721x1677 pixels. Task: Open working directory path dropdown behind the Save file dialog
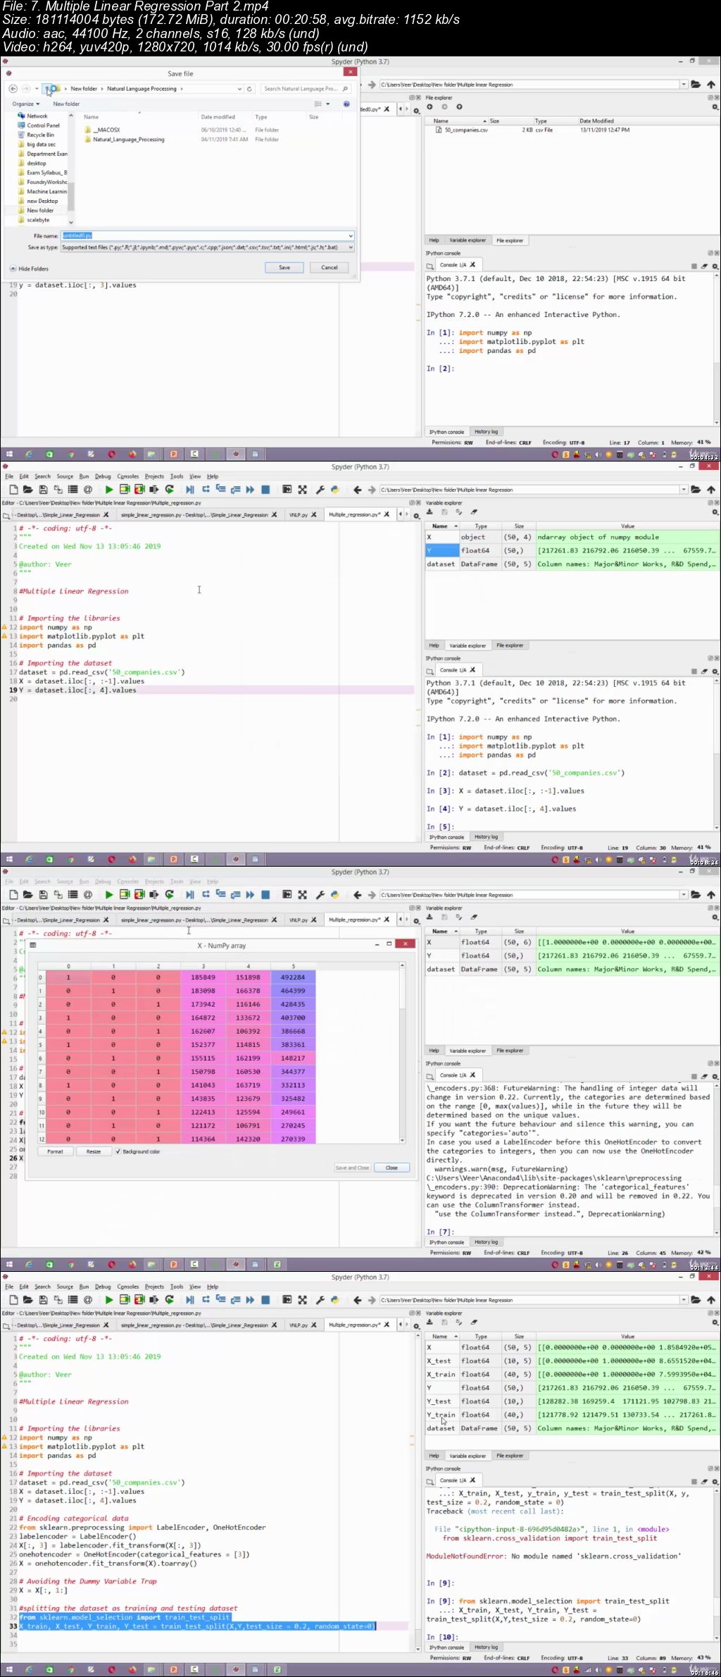(x=684, y=85)
